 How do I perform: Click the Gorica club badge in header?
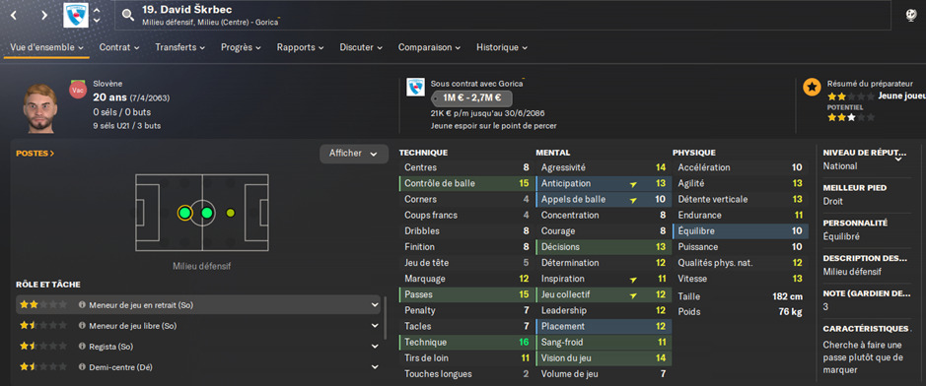(x=76, y=16)
